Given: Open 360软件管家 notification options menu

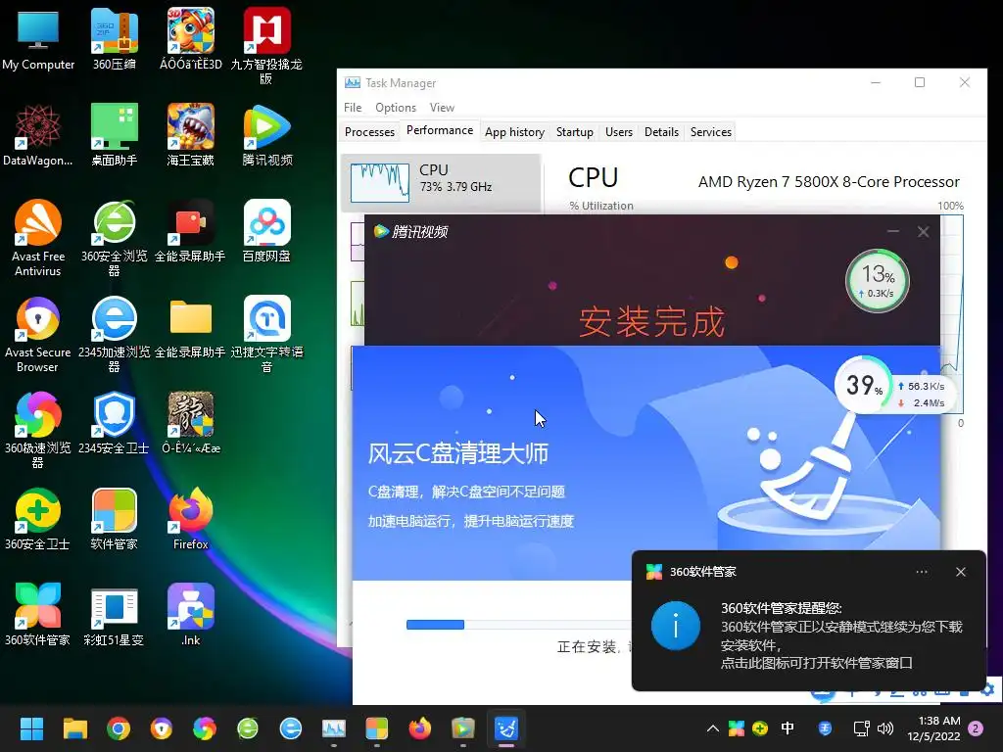Looking at the screenshot, I should point(921,572).
